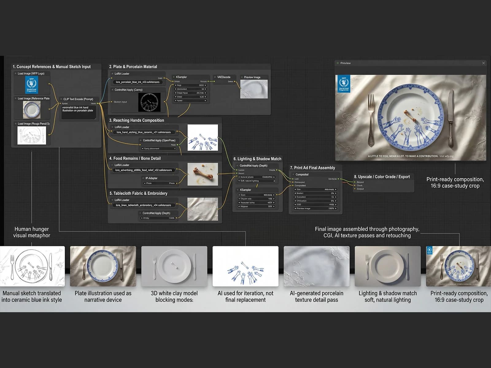This screenshot has width=491, height=368.
Task: Toggle the Compositel node dot
Action: tap(293, 174)
